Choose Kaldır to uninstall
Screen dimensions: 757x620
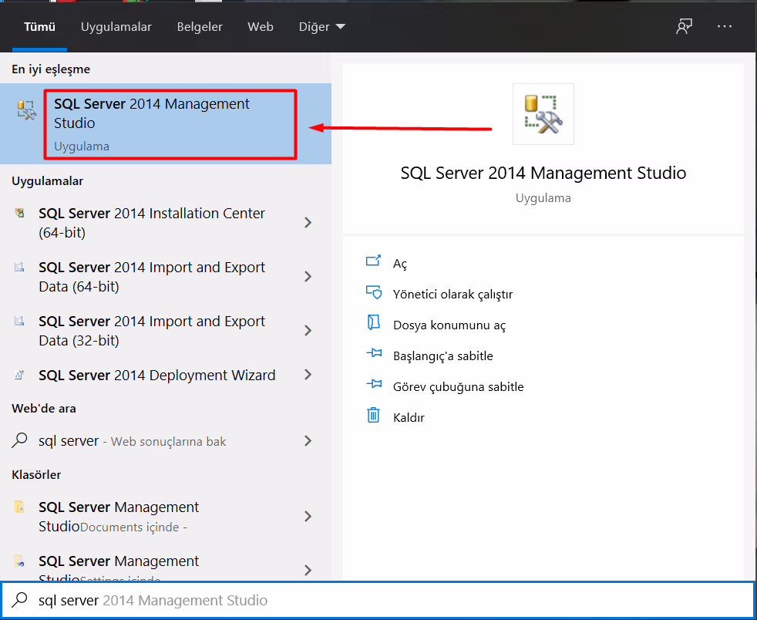[x=409, y=418]
